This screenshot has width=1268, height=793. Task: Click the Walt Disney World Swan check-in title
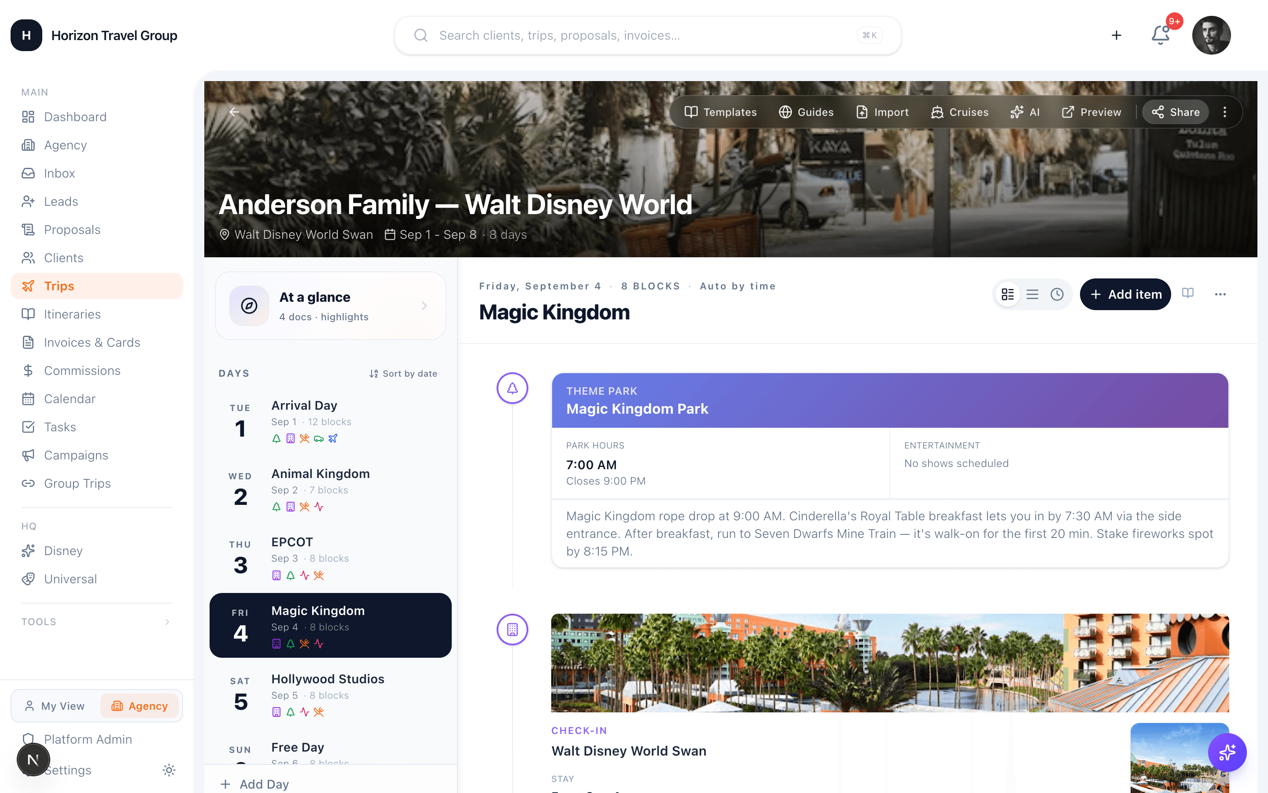click(629, 751)
